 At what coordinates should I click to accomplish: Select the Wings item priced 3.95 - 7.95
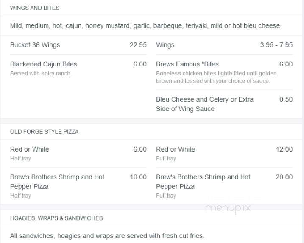[224, 45]
